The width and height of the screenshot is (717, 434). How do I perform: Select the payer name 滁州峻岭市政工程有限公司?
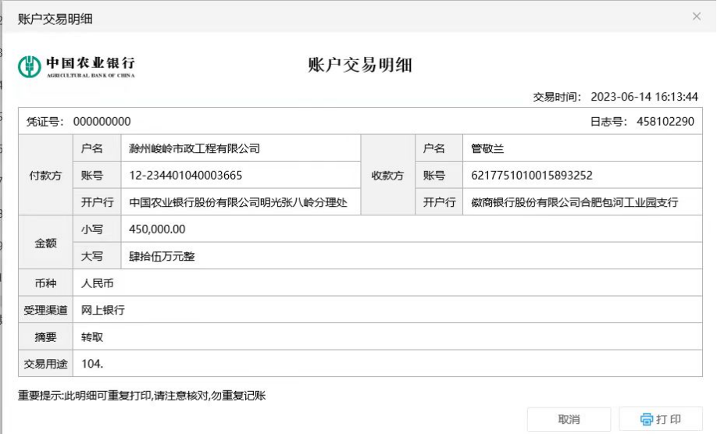click(x=194, y=148)
